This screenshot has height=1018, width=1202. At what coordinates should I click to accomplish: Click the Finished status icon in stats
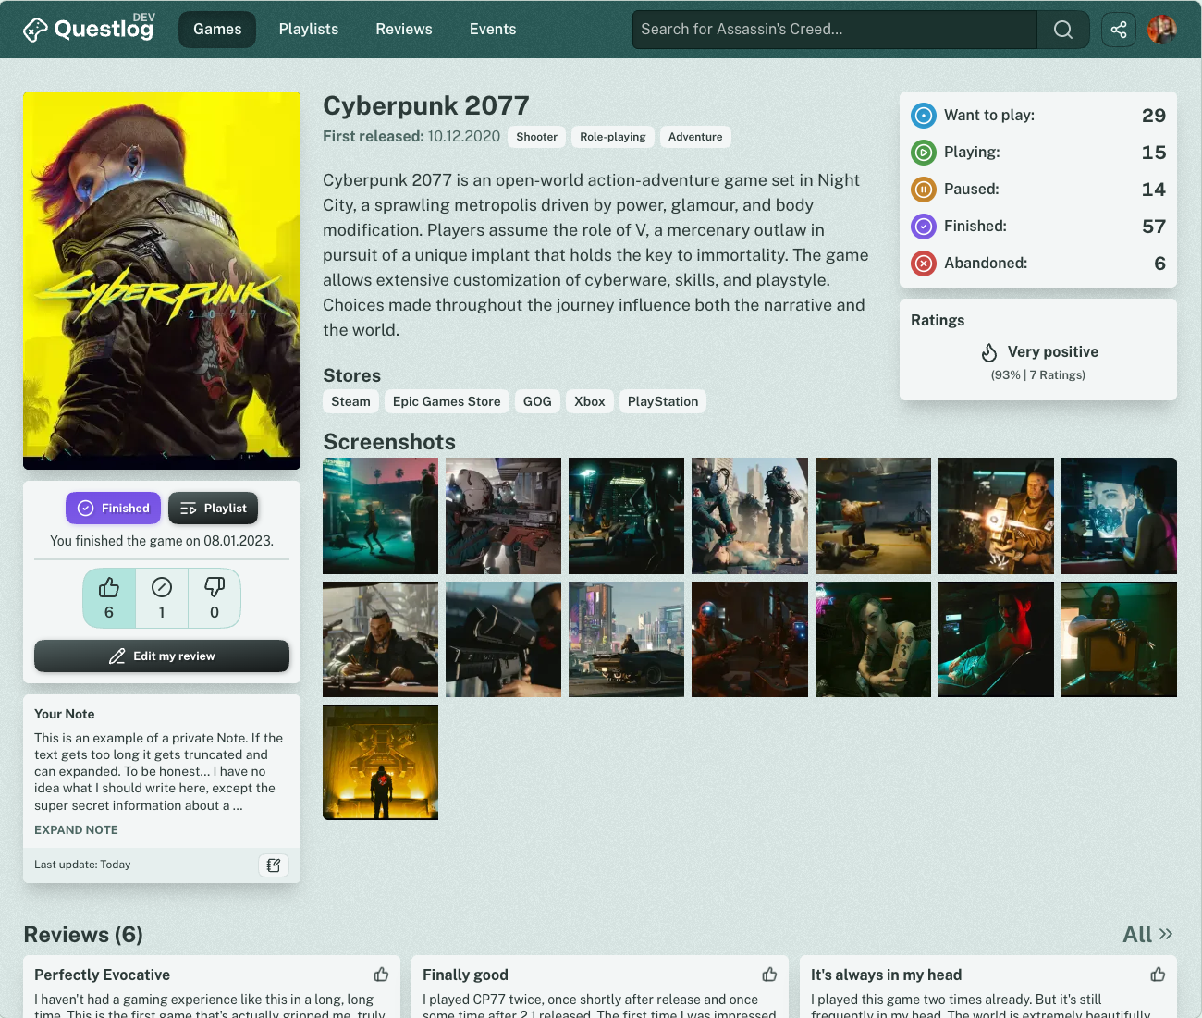pyautogui.click(x=924, y=227)
